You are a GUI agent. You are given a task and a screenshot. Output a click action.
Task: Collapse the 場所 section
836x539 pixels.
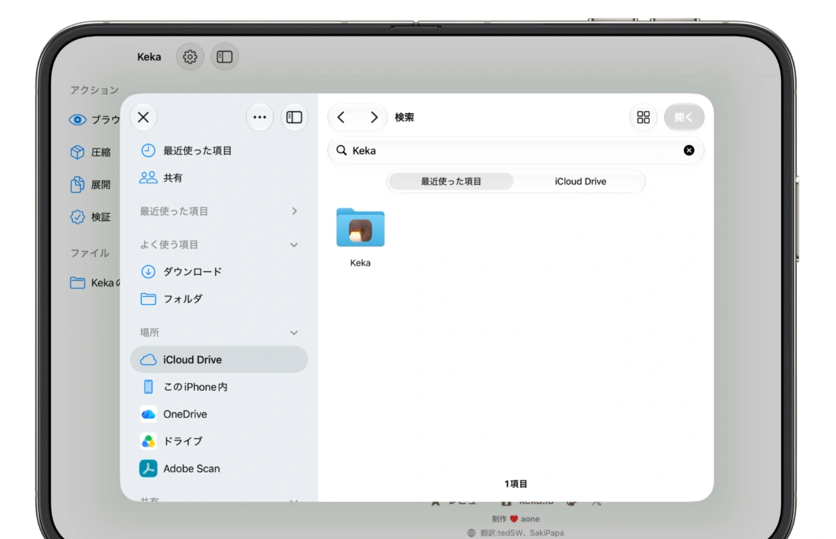(x=294, y=333)
